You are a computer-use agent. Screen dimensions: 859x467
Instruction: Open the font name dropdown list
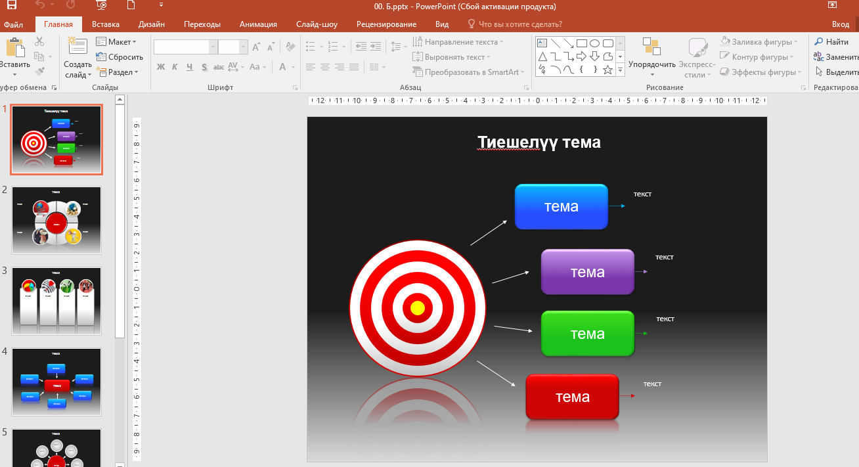[213, 47]
